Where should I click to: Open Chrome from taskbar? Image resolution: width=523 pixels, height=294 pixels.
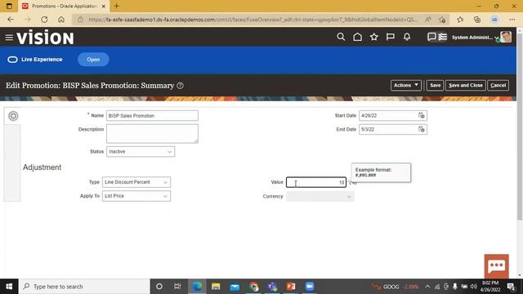[253, 287]
